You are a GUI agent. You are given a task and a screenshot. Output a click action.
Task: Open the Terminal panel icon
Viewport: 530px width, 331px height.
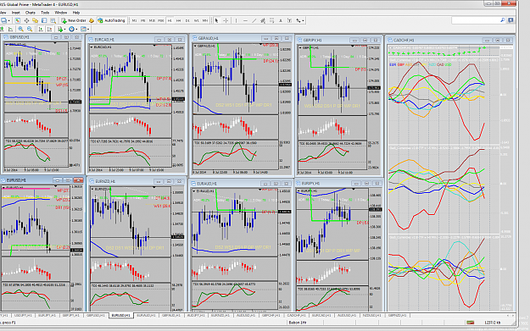tap(44, 20)
